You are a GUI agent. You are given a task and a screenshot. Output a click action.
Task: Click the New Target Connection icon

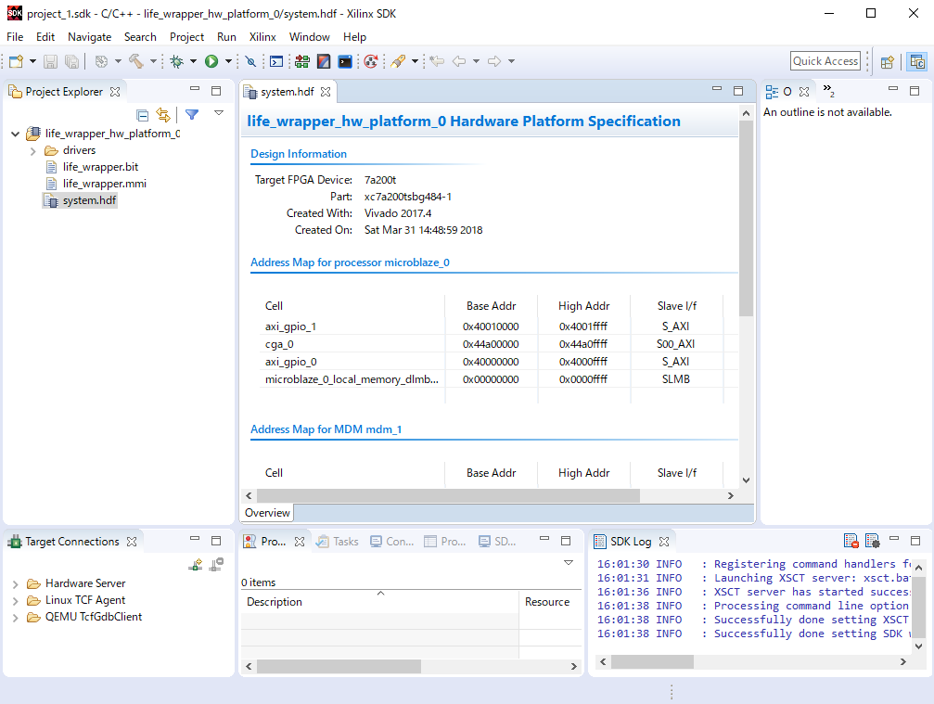(196, 565)
